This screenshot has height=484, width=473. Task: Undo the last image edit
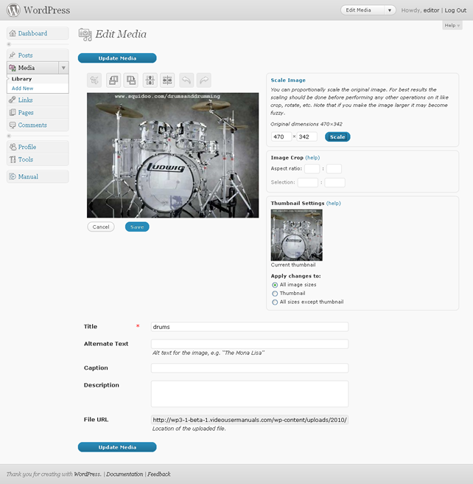coord(186,80)
